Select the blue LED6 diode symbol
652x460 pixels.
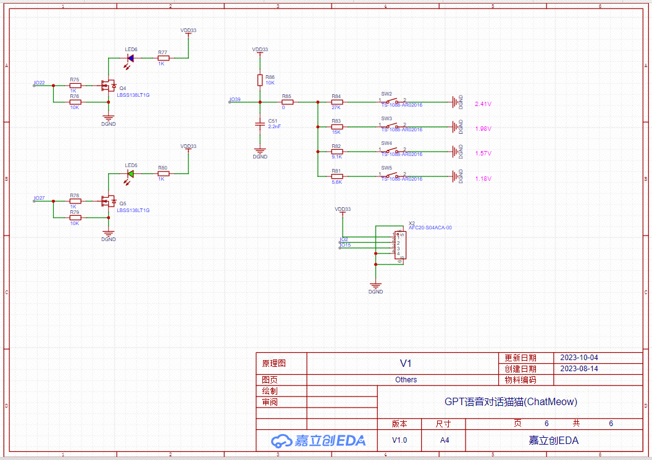coord(130,58)
